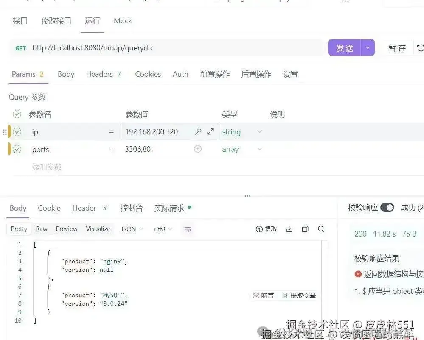Search within the response body
Screen dimensions: 424x340
[x=321, y=229]
